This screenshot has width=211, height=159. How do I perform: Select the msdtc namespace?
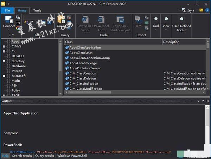coord(16,81)
